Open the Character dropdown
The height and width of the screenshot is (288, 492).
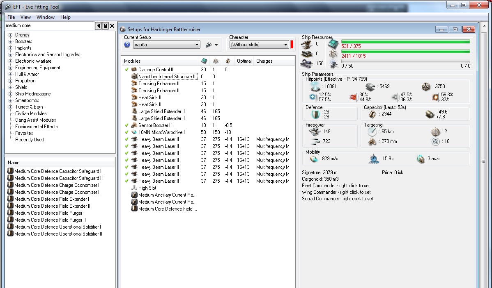[259, 45]
